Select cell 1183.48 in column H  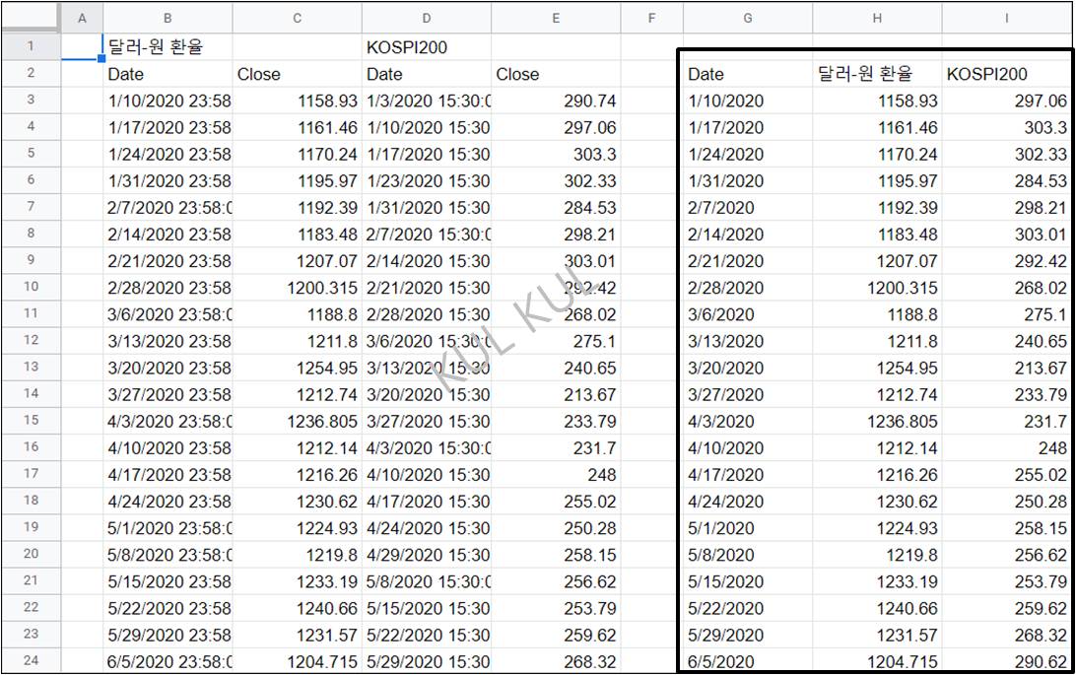pyautogui.click(x=877, y=235)
